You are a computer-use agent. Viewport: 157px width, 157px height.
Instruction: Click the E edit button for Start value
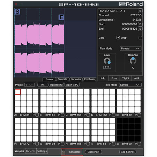[x=140, y=24]
